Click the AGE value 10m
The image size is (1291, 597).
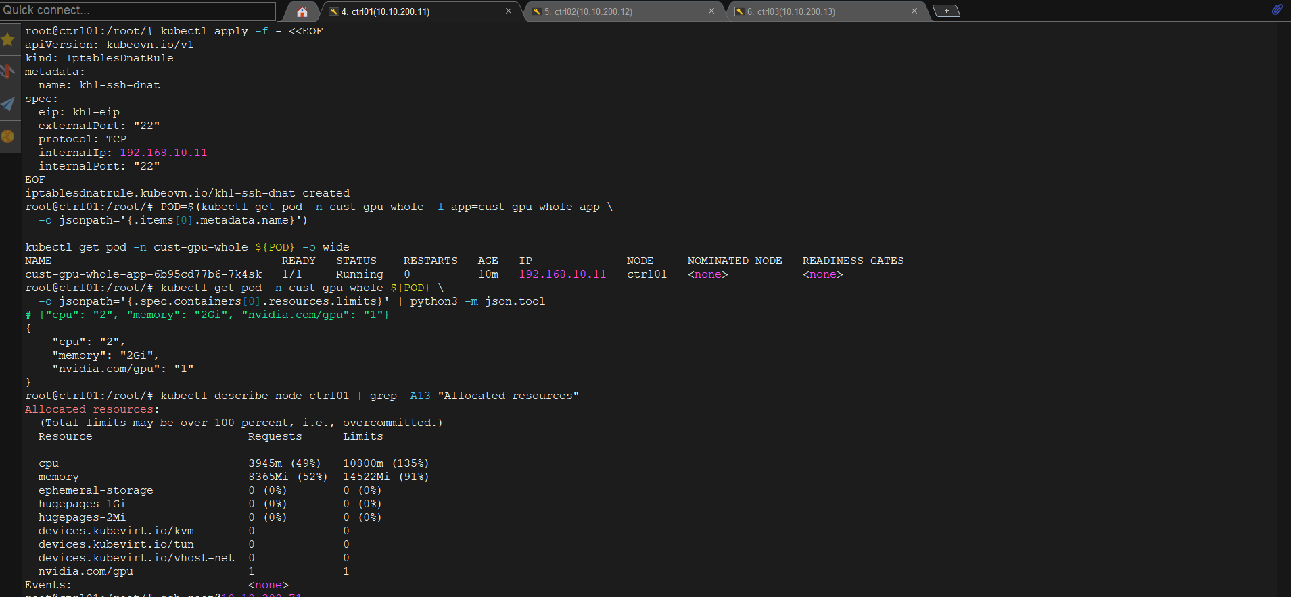(488, 274)
